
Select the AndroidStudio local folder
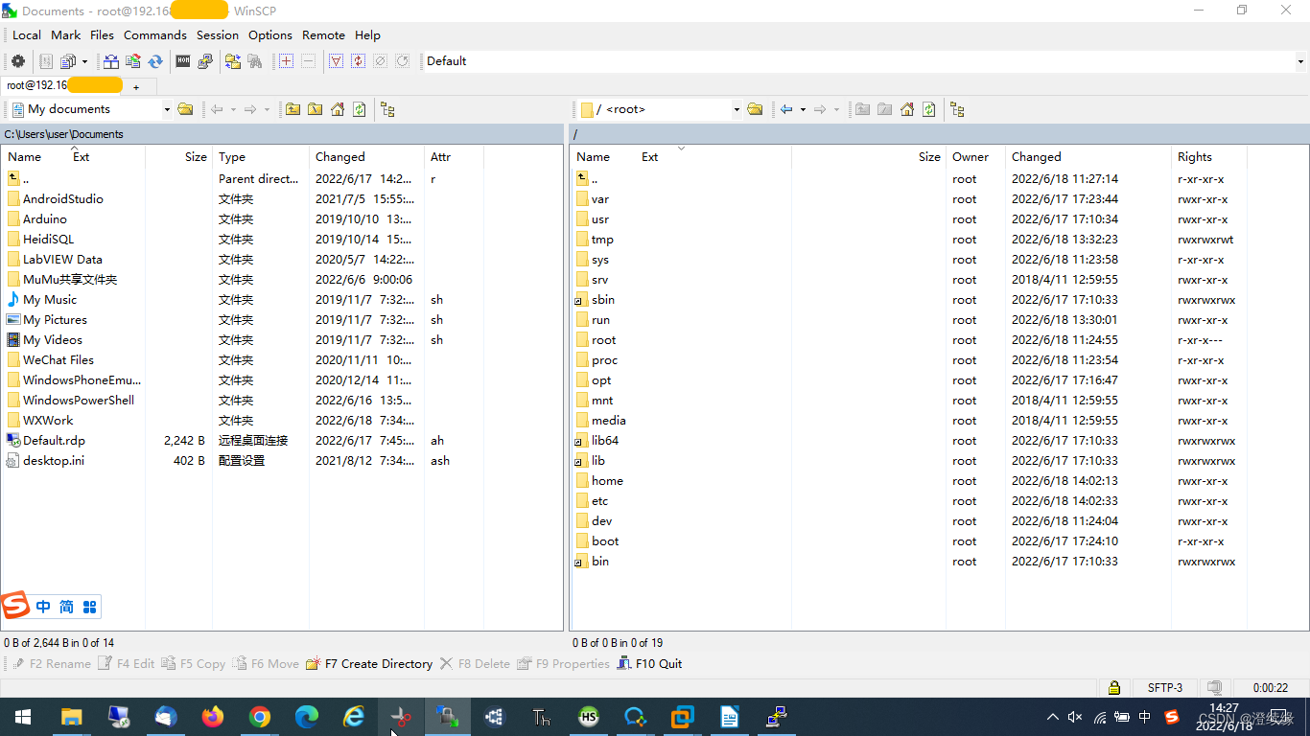[x=62, y=199]
